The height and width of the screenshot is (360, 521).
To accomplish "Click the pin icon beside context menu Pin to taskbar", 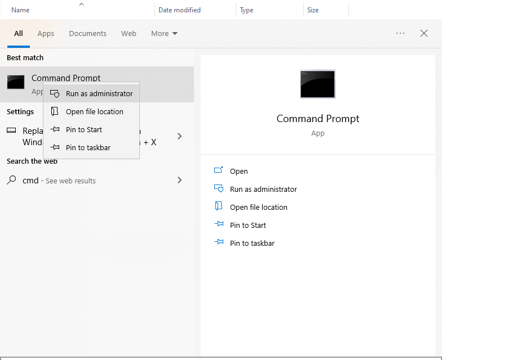I will pyautogui.click(x=55, y=147).
